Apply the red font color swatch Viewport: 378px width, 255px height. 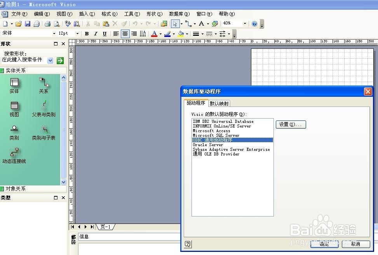[x=154, y=34]
